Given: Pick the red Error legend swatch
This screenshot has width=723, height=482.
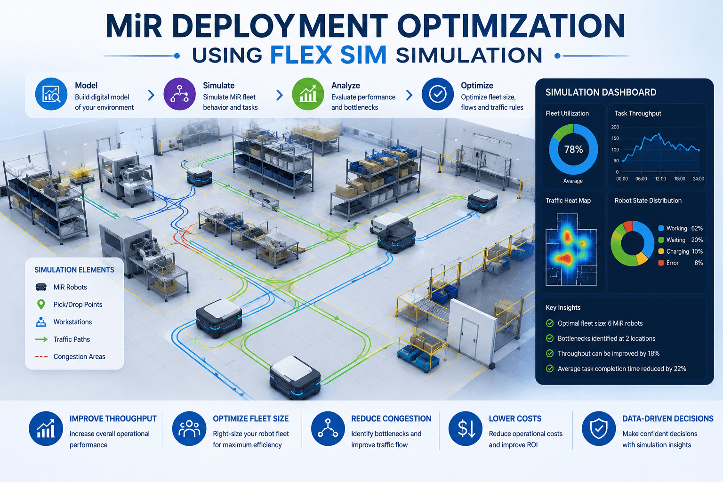Looking at the screenshot, I should [x=661, y=263].
